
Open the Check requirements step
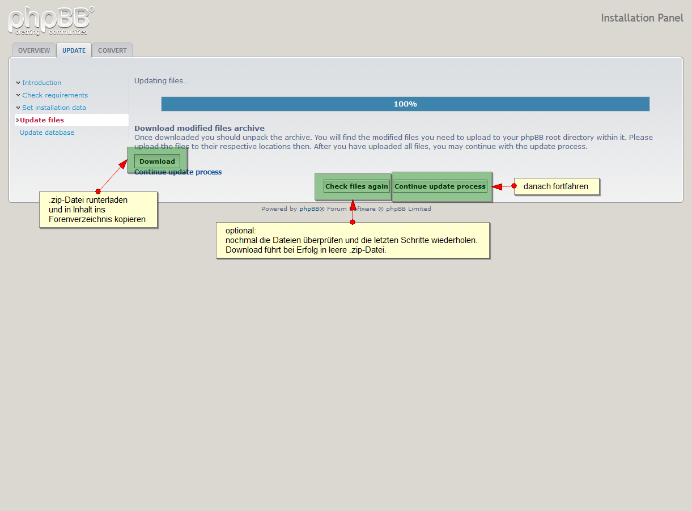coord(55,95)
